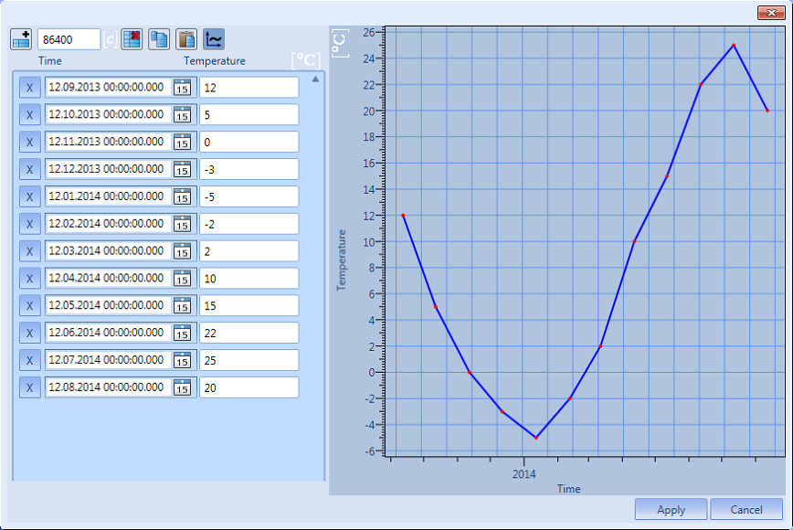Focus the 86400 time step field

coord(69,39)
